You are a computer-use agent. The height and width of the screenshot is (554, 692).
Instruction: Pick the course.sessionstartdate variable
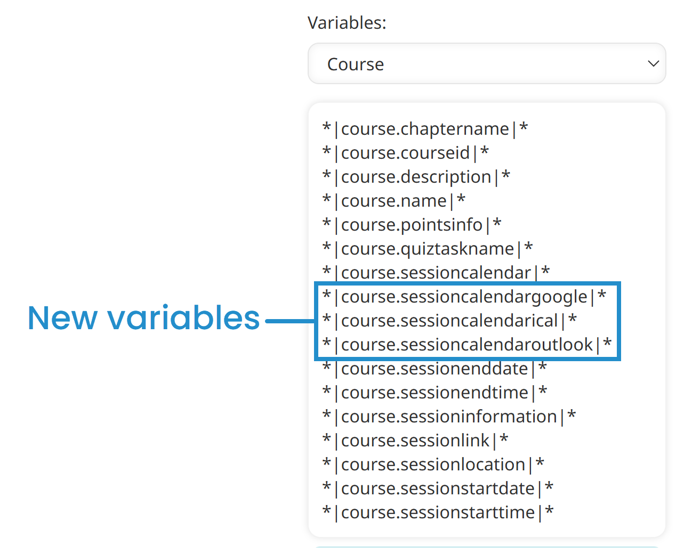(438, 488)
